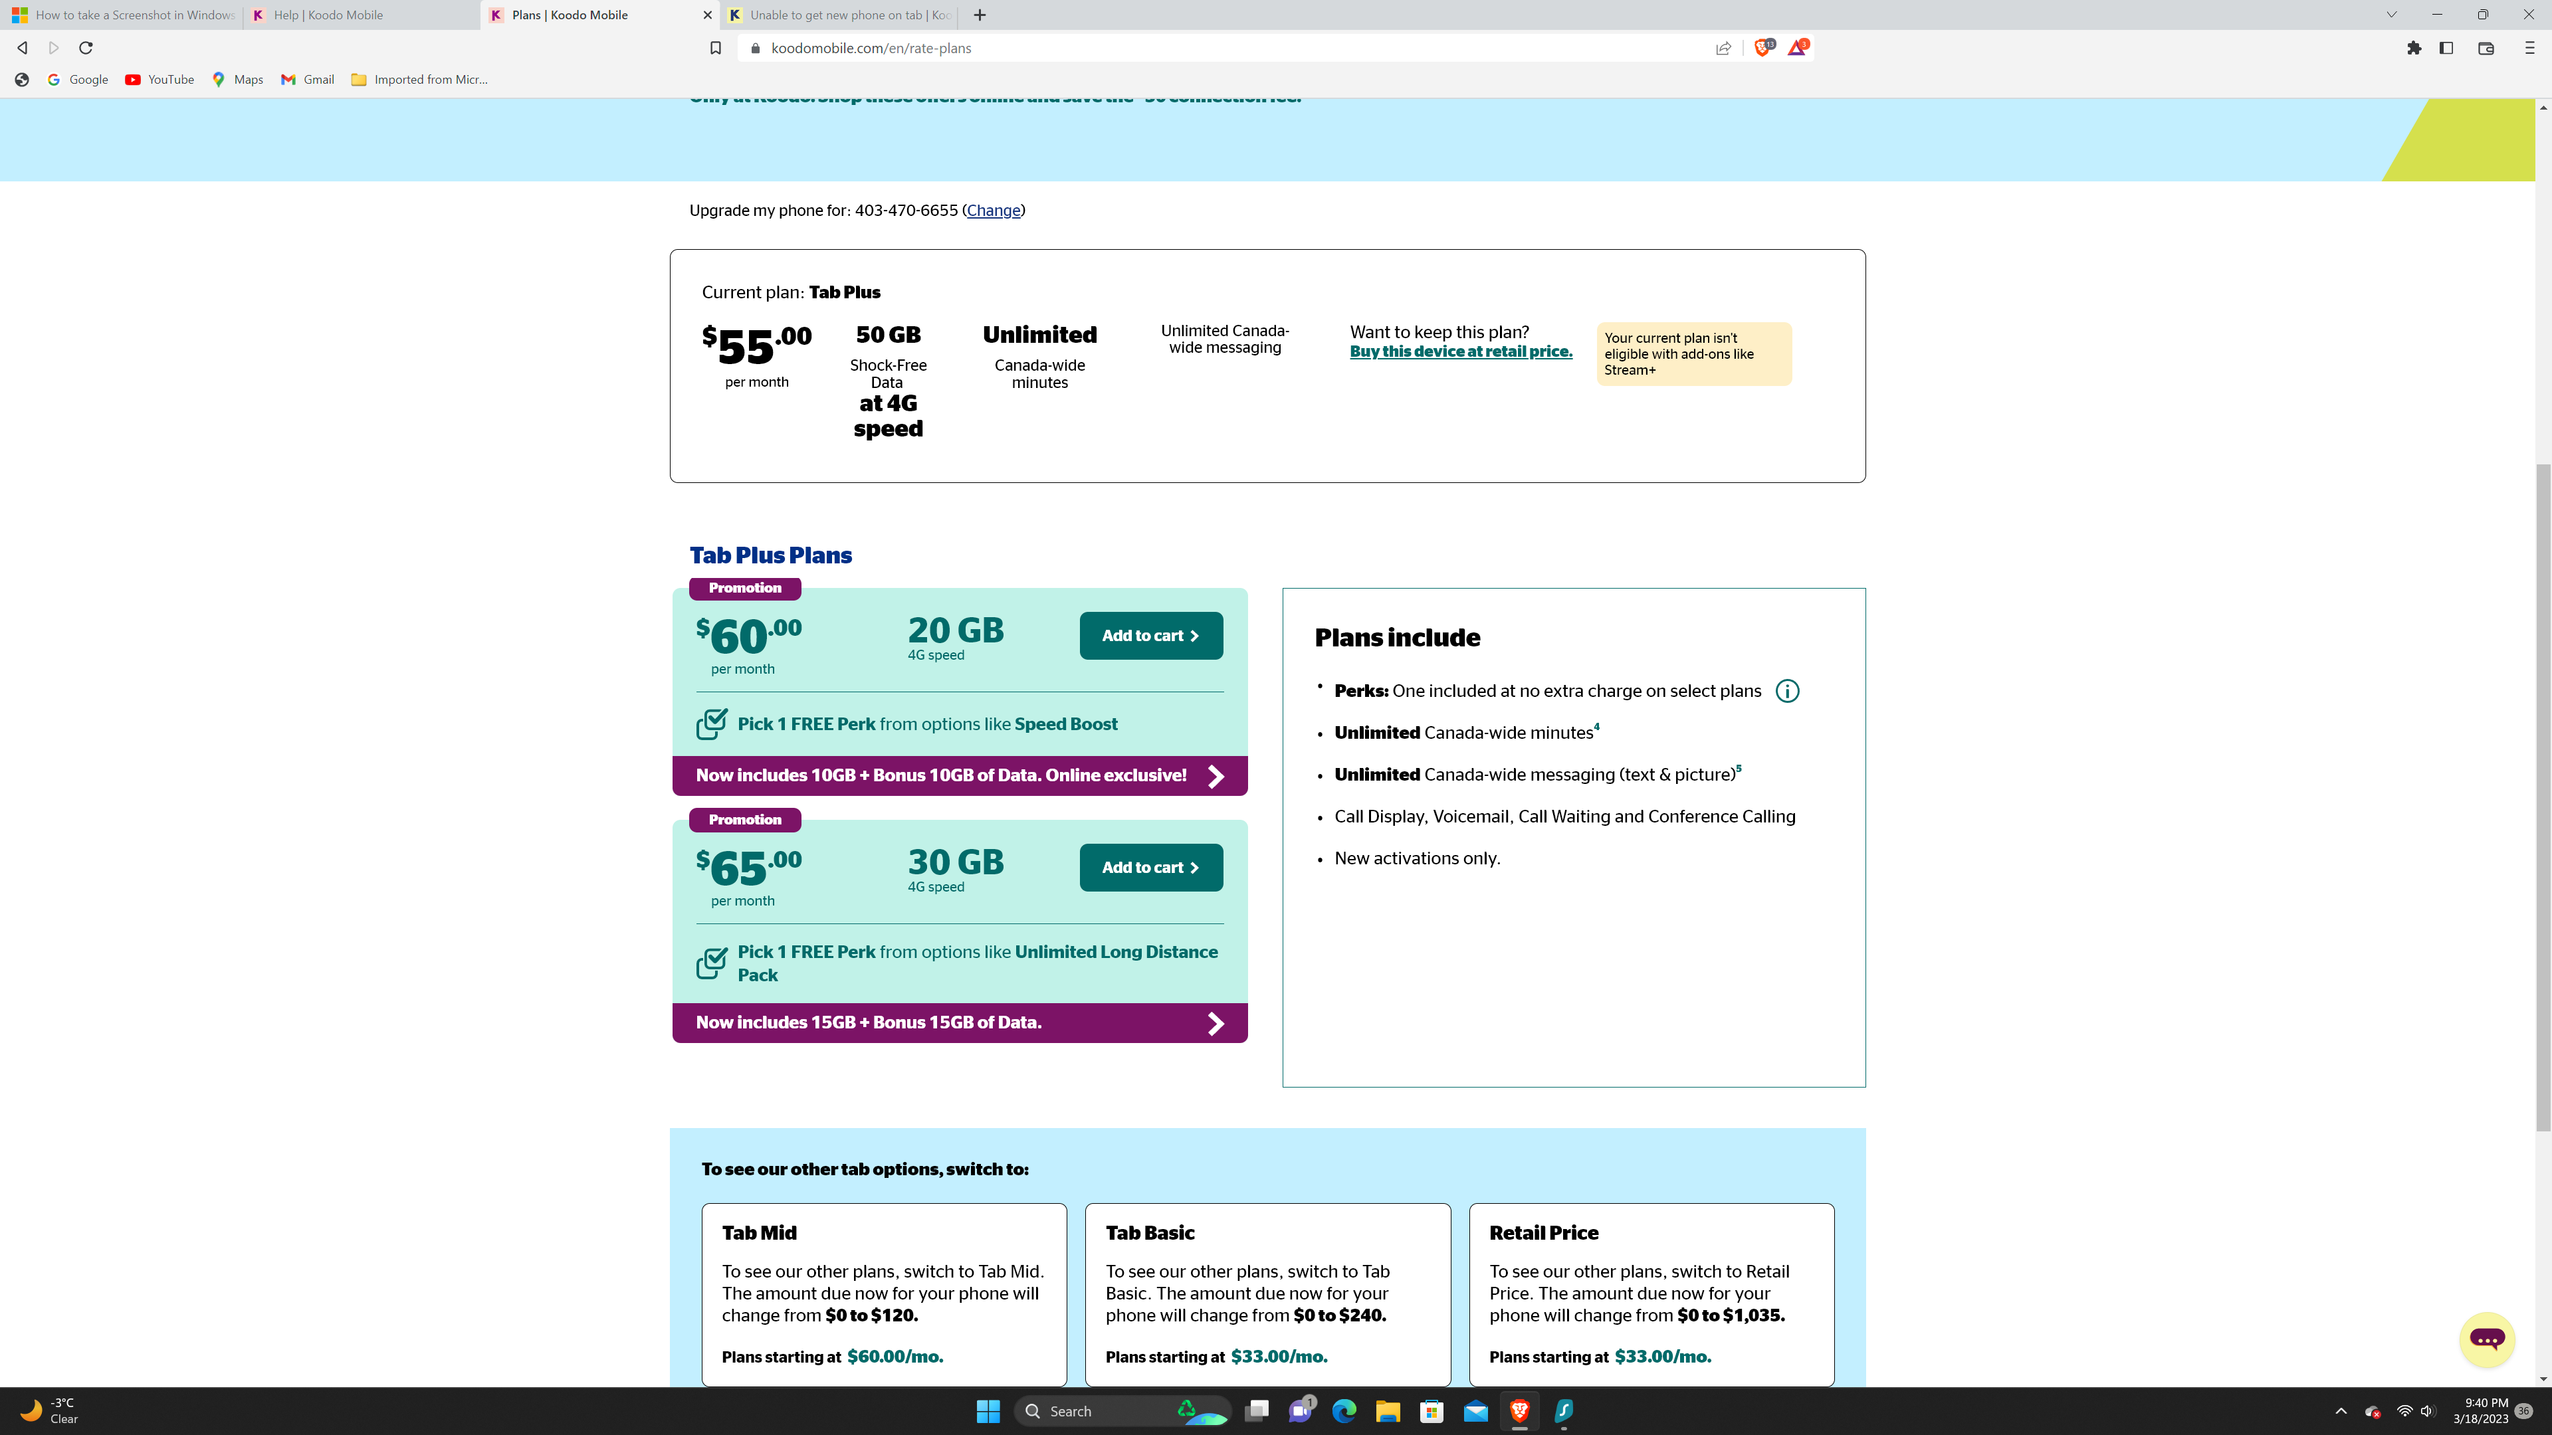Open the Wi-Fi network tray icon
Viewport: 2552px width, 1435px height.
point(2404,1411)
